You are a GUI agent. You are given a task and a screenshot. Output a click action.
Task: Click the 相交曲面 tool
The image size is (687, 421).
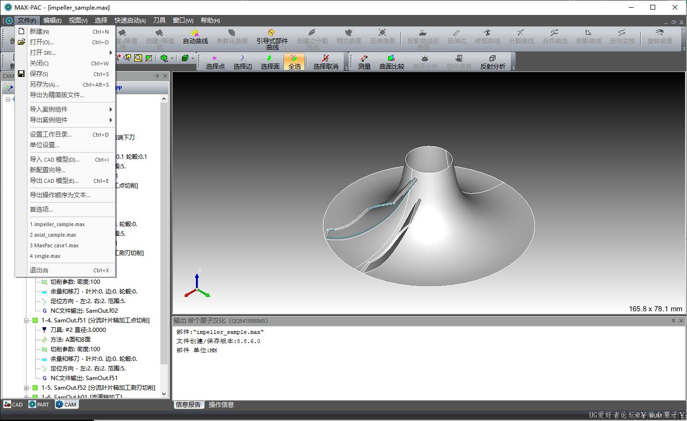pos(349,37)
